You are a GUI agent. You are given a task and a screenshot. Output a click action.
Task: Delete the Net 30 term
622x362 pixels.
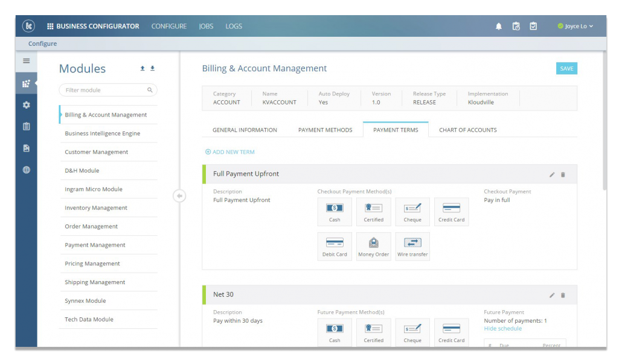(563, 296)
